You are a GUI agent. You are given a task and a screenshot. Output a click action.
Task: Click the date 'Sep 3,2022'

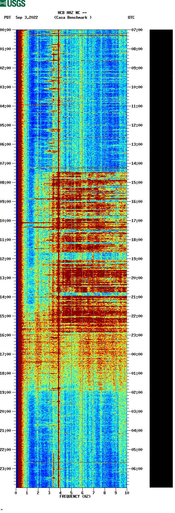[27, 17]
